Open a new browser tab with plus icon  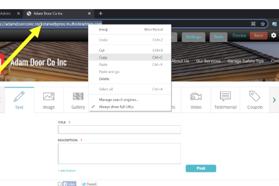click(x=101, y=13)
